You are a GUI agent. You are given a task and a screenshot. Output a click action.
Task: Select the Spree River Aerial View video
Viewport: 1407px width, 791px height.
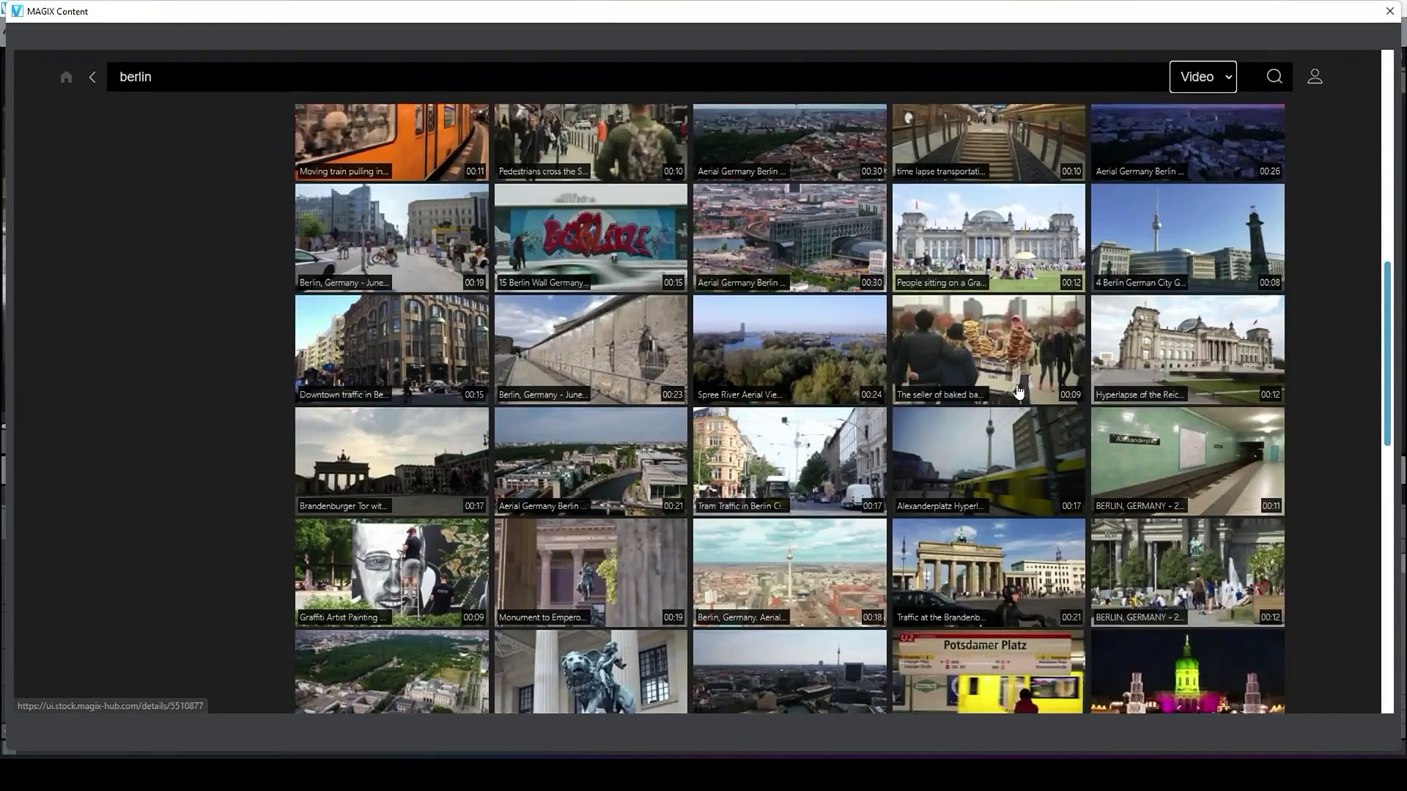coord(789,349)
